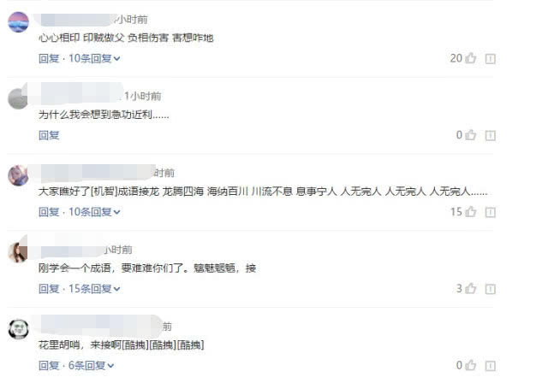Open avatar of the 魑魅魍魉 commenter
The image size is (548, 383).
pos(18,252)
